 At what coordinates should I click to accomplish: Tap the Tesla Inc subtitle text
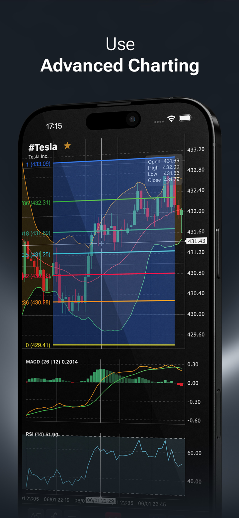point(38,157)
